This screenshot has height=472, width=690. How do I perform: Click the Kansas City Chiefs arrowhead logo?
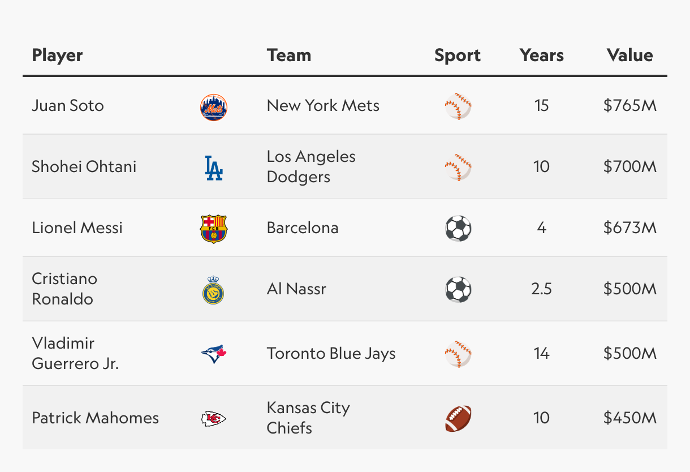click(x=214, y=418)
